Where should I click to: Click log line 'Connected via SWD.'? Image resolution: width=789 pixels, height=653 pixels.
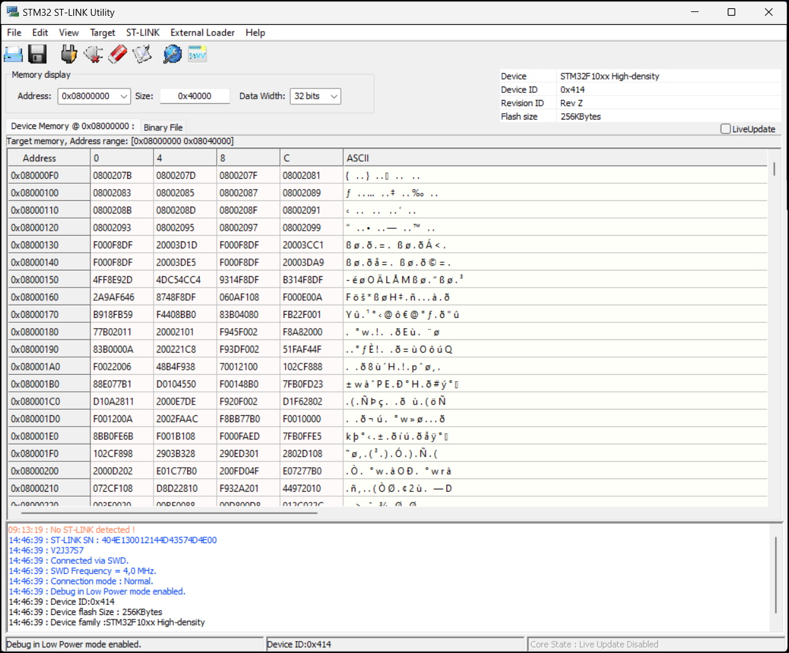[68, 561]
